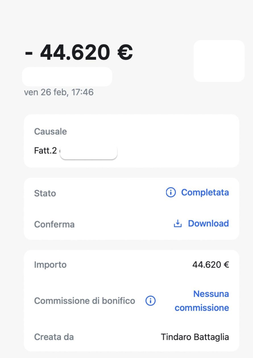Viewport: 253px width, 358px height.
Task: Click the Importo value 44.620 €
Action: click(211, 265)
